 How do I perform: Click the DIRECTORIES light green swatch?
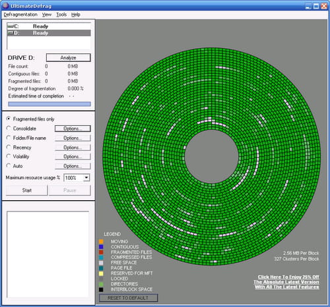pyautogui.click(x=101, y=284)
